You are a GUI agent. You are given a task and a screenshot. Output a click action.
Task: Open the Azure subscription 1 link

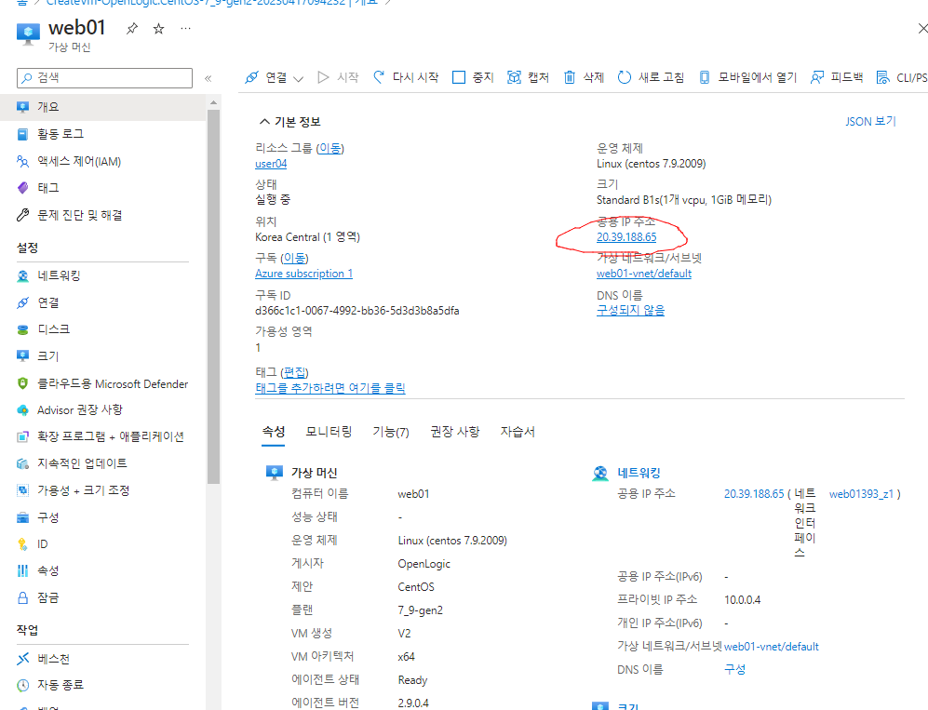coord(303,274)
